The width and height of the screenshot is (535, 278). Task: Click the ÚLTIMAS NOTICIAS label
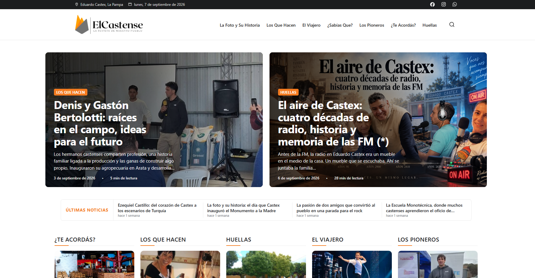point(87,210)
